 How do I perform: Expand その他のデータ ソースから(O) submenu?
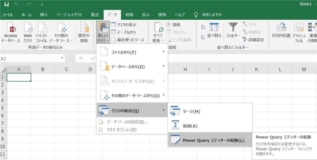(x=132, y=96)
